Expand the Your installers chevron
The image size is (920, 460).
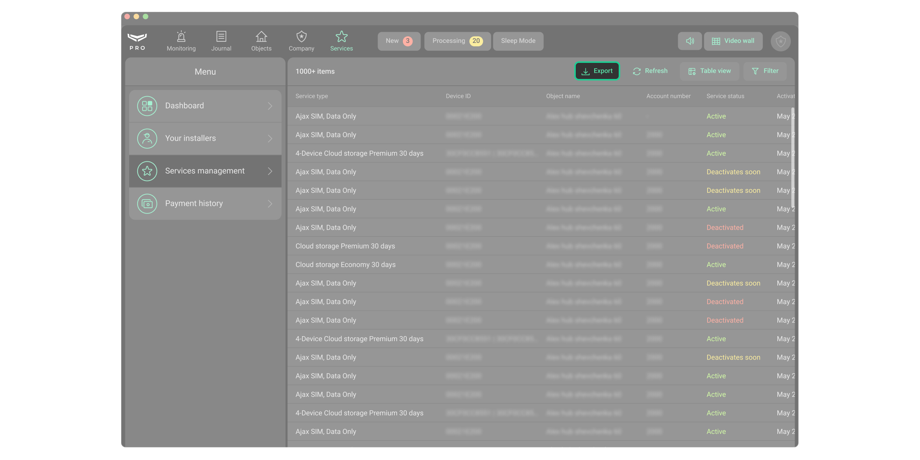pyautogui.click(x=270, y=139)
